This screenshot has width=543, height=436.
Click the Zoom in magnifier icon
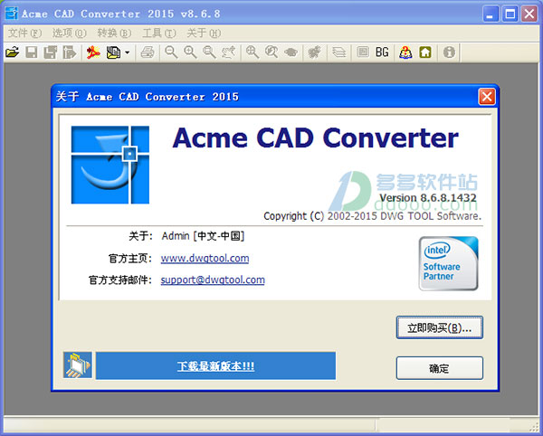coord(190,52)
